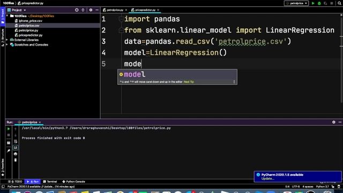Rerun petrolprice in the Run panel
Screen dimensions: 343x193
pos(9,129)
